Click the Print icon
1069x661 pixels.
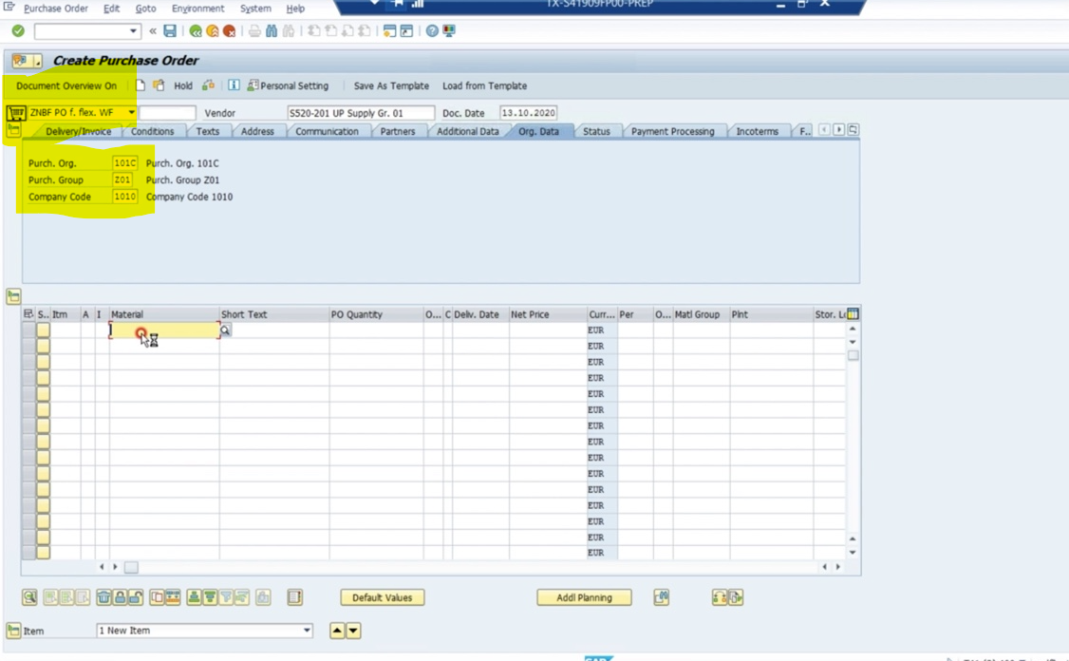[254, 30]
